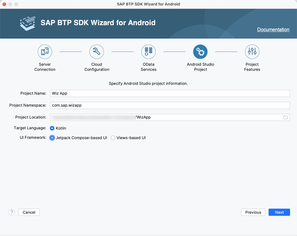Click the 'UI Framework:' label
The image size is (297, 236).
(x=33, y=138)
